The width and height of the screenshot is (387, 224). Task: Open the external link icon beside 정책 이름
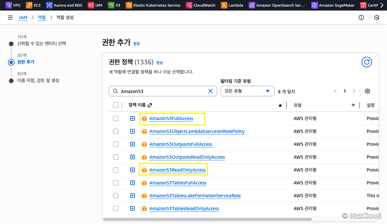(150, 105)
